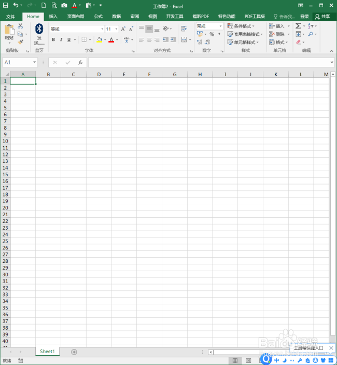Expand the Name Box dropdown
The height and width of the screenshot is (365, 337).
tap(34, 62)
